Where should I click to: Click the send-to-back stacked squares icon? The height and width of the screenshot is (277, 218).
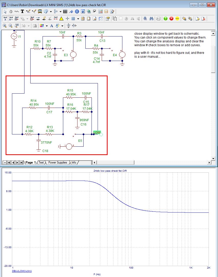tap(190, 19)
